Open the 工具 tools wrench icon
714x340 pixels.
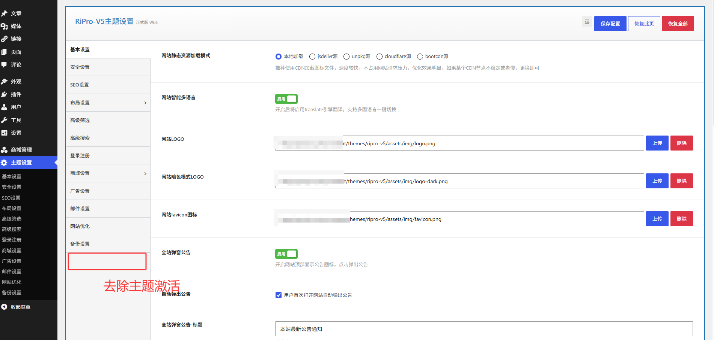[5, 120]
